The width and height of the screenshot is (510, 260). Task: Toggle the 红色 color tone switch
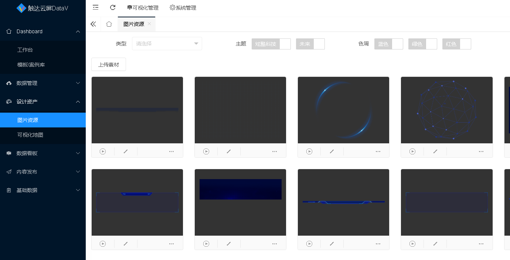[456, 44]
